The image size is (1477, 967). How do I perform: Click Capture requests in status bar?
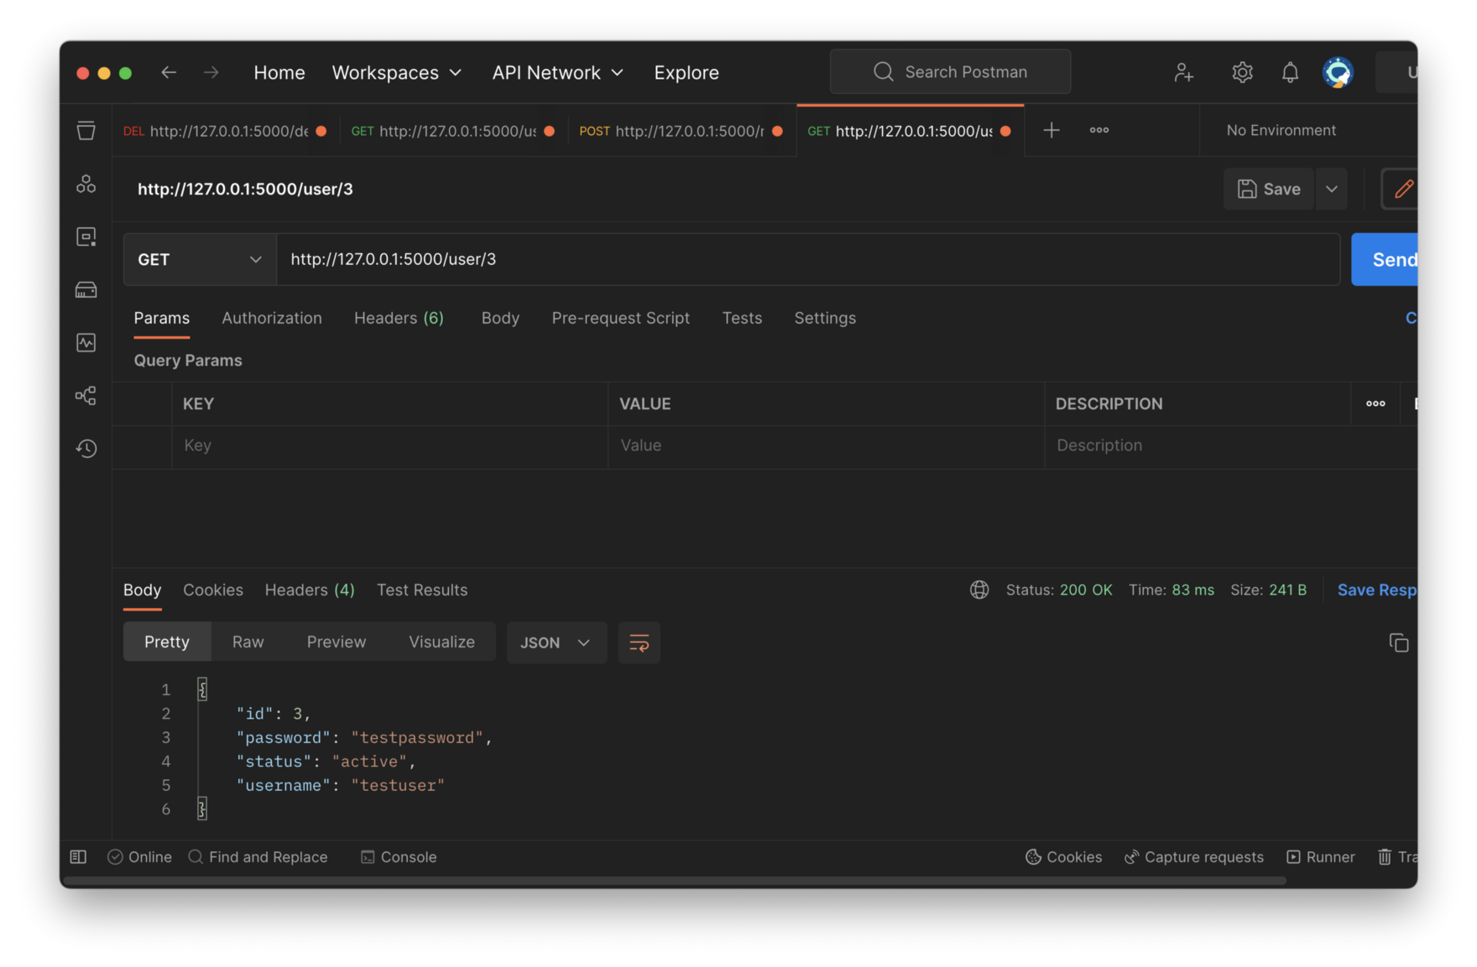(1193, 856)
